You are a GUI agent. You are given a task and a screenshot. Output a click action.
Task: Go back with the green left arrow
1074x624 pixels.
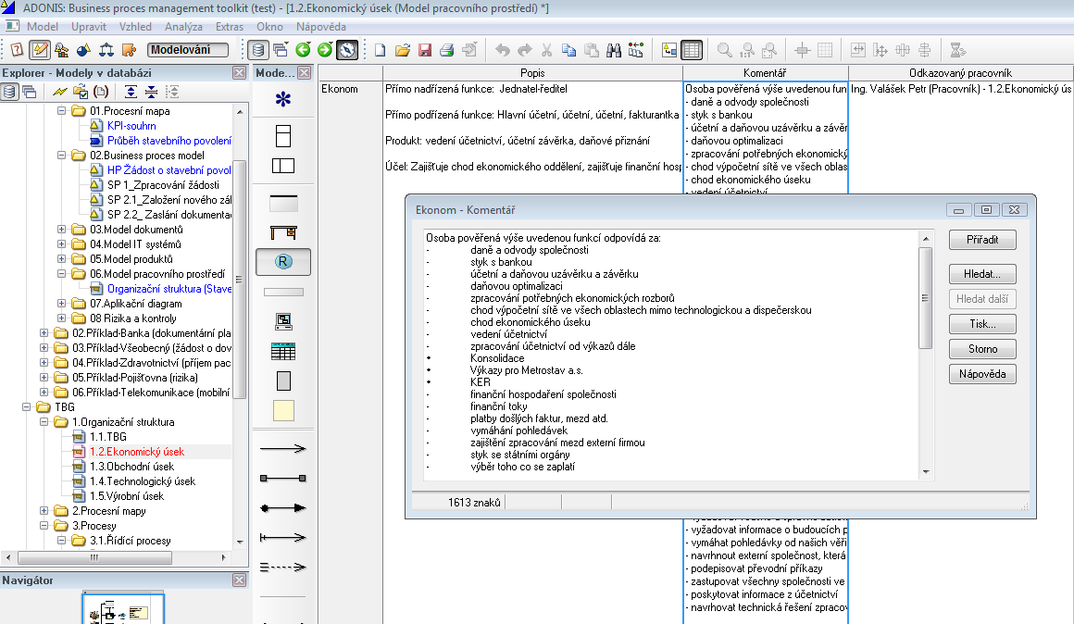[x=303, y=50]
